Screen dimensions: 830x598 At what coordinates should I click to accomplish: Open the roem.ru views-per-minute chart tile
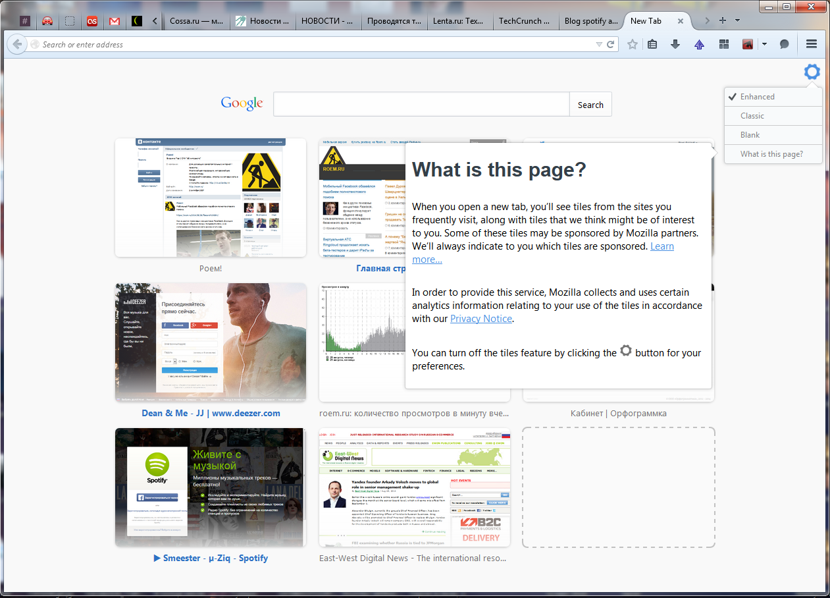(x=361, y=342)
